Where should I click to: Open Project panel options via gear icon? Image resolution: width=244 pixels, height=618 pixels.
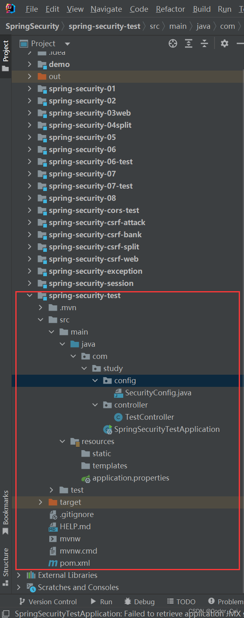point(224,43)
